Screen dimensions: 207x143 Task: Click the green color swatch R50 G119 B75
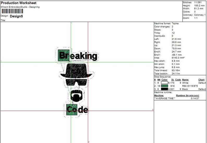pyautogui.click(x=164, y=86)
